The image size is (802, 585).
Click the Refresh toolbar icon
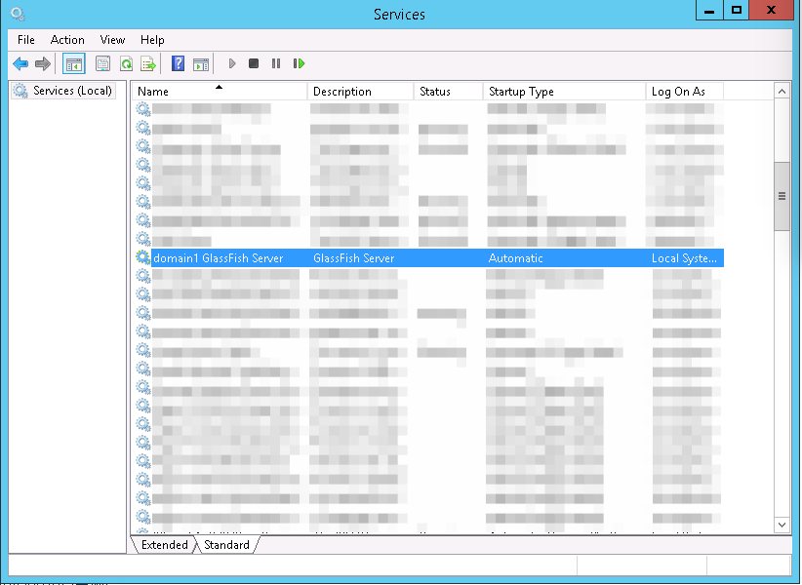[126, 64]
